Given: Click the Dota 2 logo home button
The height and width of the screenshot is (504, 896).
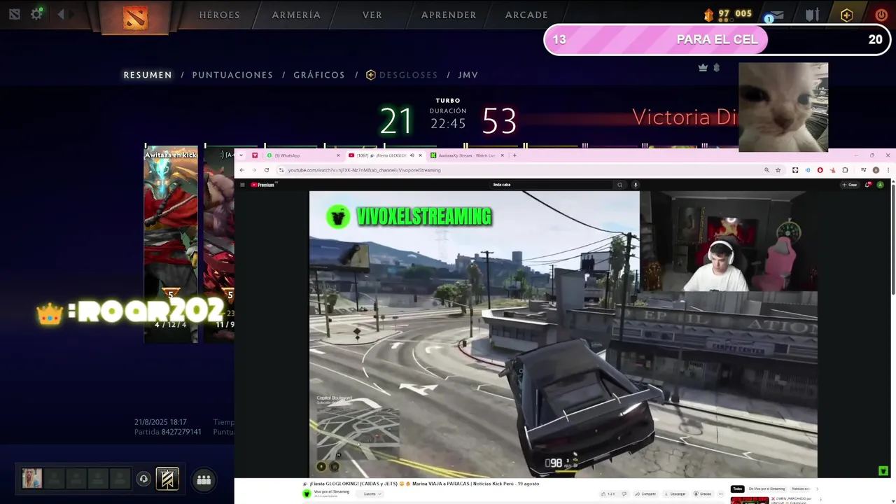Looking at the screenshot, I should [x=135, y=17].
